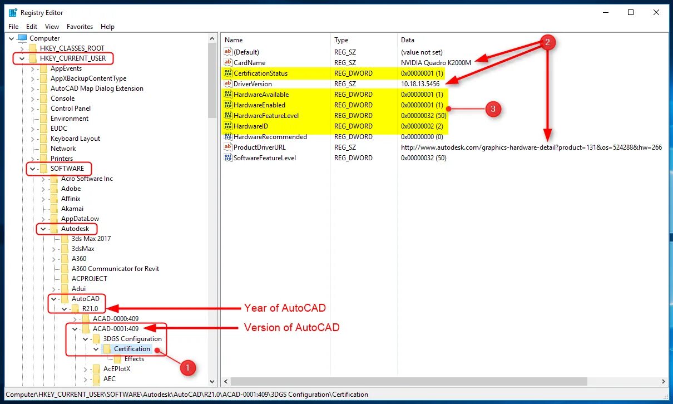The image size is (673, 404).
Task: Click the Console folder icon
Action: 44,98
